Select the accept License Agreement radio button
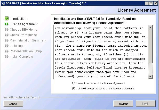Screen dimensions: 159x110 pyautogui.click(x=73, y=83)
